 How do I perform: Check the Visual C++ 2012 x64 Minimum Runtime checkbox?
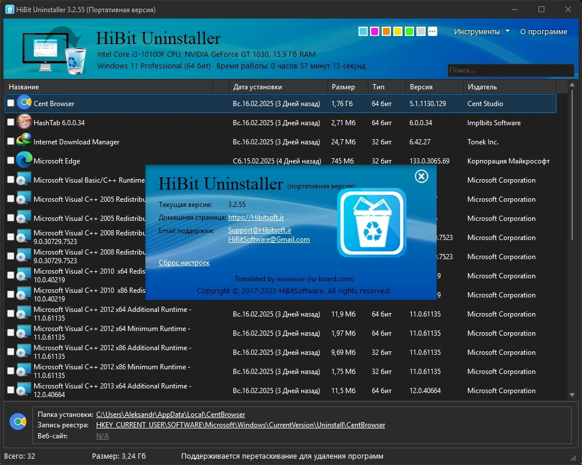11,333
